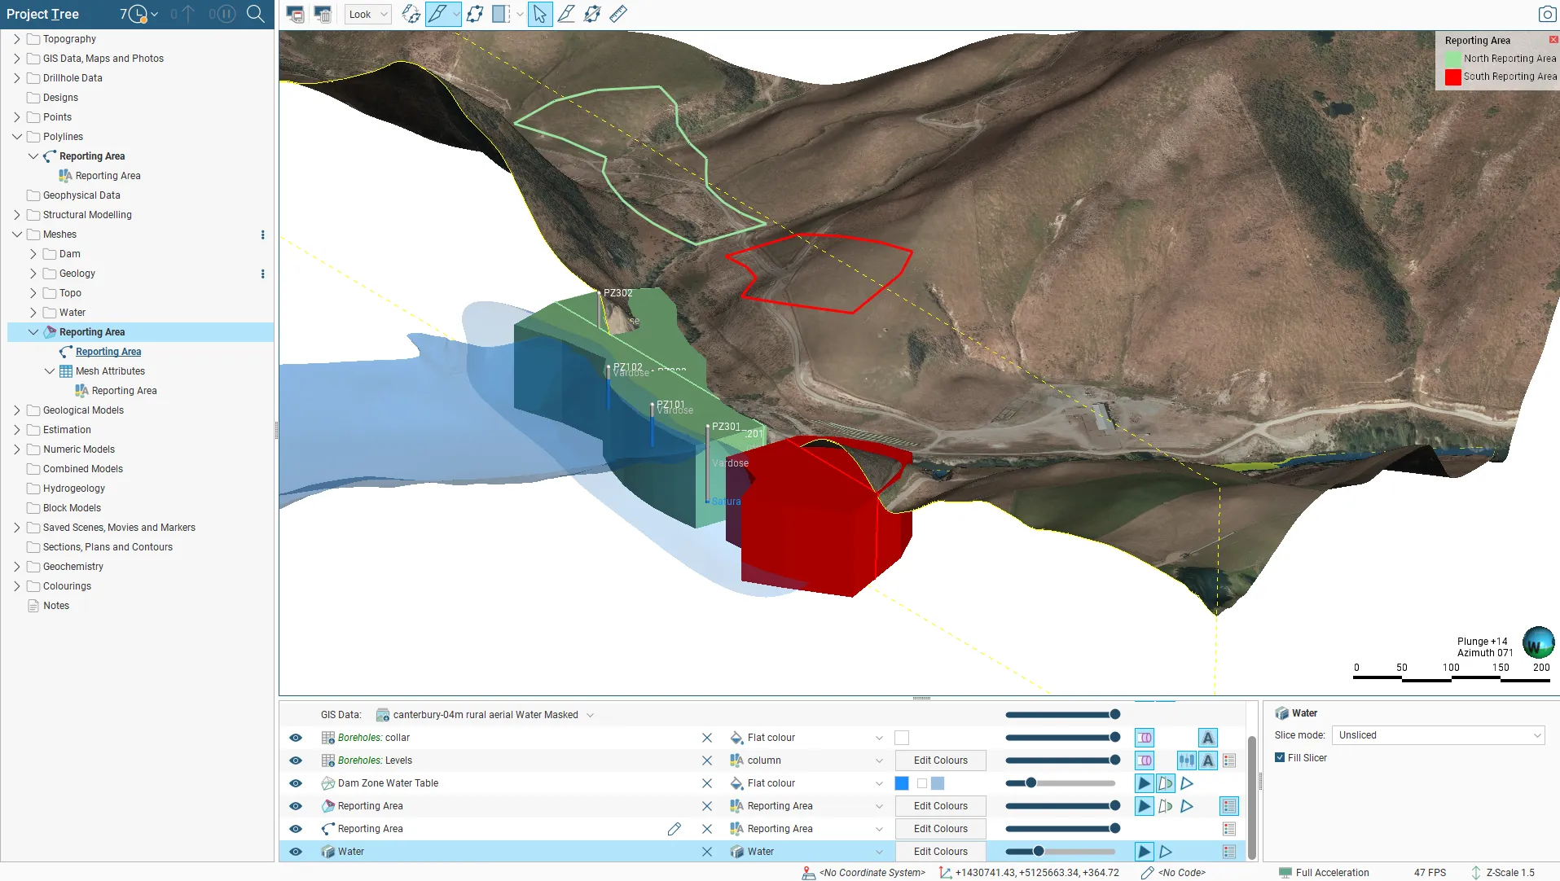Viewport: 1560px width, 881px height.
Task: Click the cylinder rendering icon for Boreholes collar
Action: [x=1144, y=737]
